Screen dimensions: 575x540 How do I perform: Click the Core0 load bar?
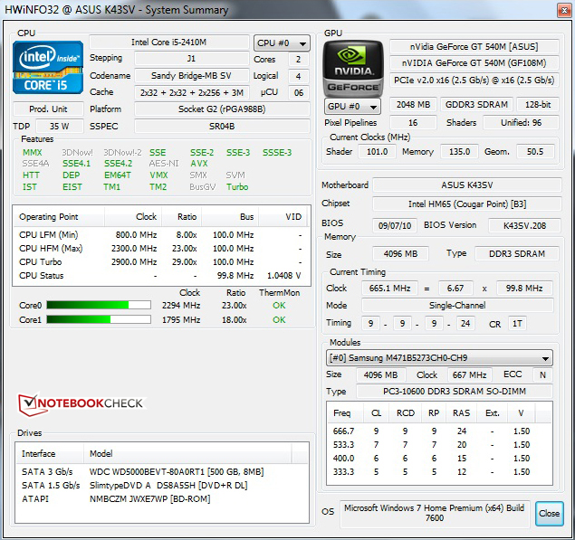[99, 305]
